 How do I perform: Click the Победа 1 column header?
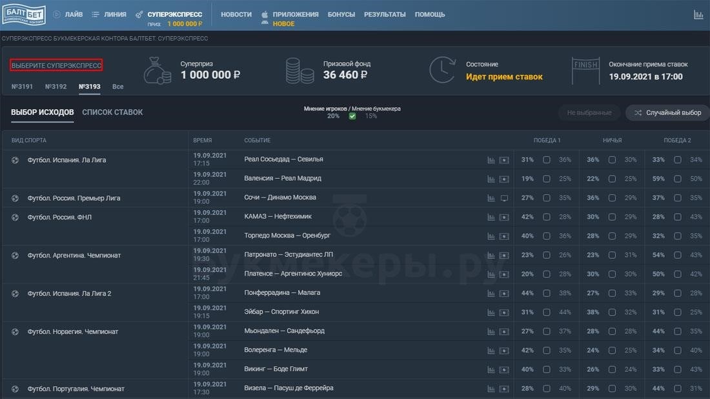(547, 140)
